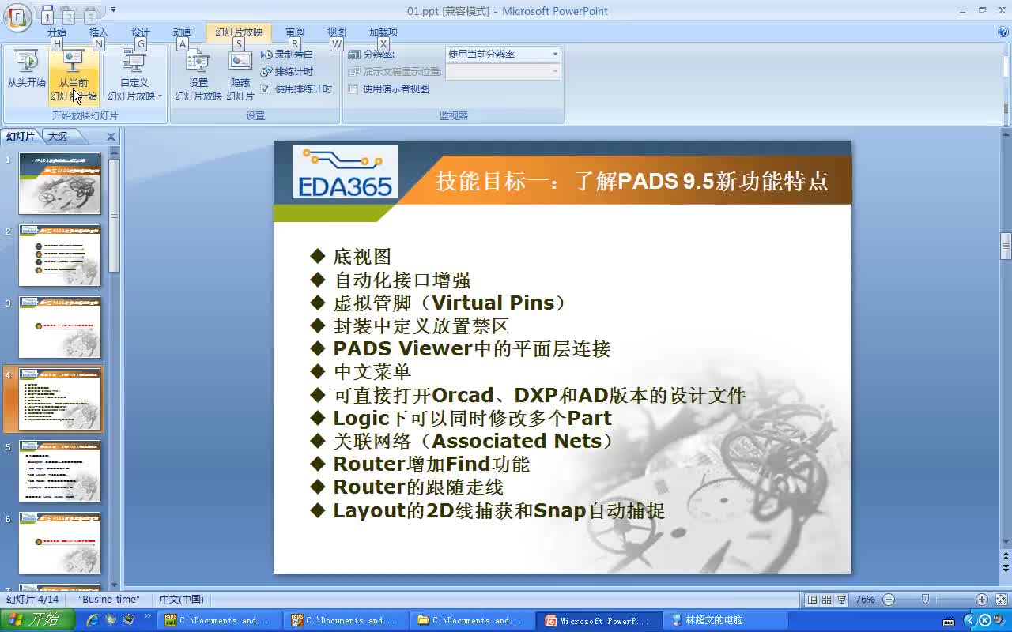Image resolution: width=1012 pixels, height=632 pixels.
Task: Switch to 插入 (Insert) ribbon tab
Action: (98, 32)
